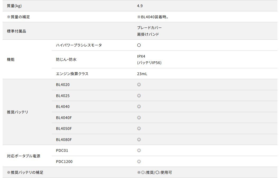Click the ※BL4040装着時。 note text
This screenshot has width=279, height=178.
pyautogui.click(x=153, y=17)
